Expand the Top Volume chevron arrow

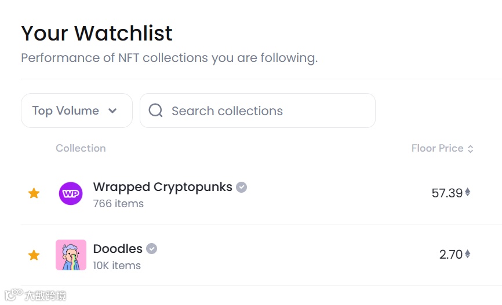[x=112, y=111]
